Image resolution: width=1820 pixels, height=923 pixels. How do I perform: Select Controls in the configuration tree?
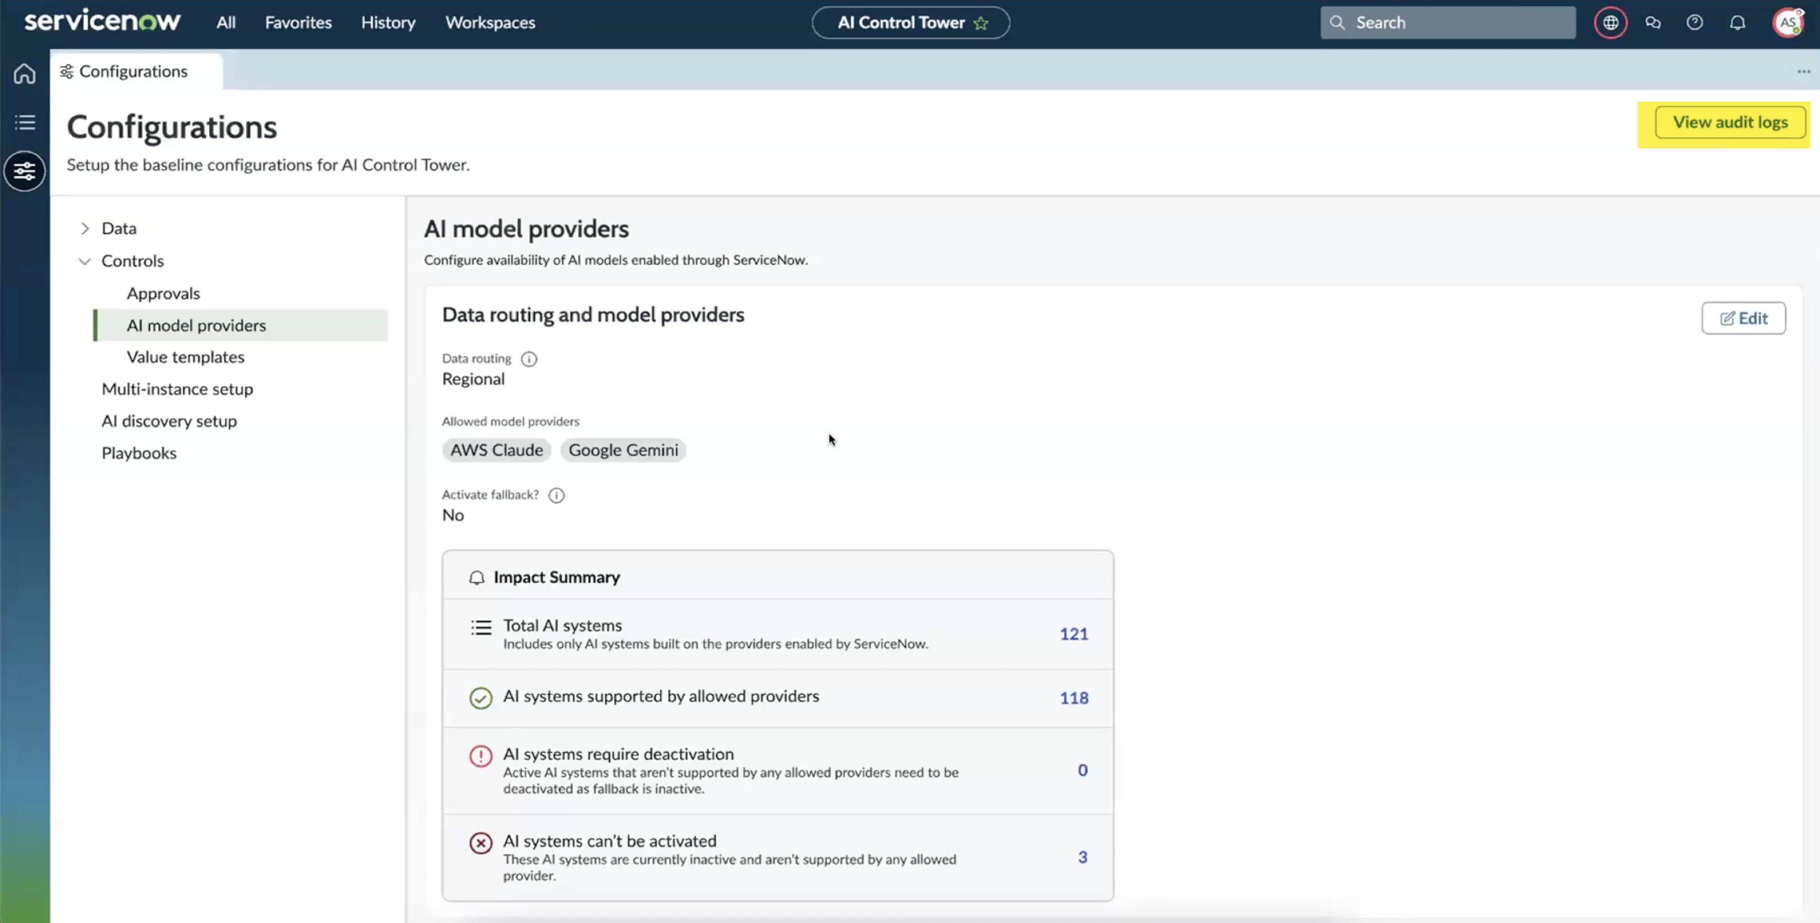[132, 262]
